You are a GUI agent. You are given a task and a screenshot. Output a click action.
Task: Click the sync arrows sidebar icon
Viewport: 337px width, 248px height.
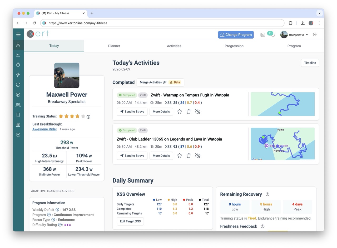(18, 85)
